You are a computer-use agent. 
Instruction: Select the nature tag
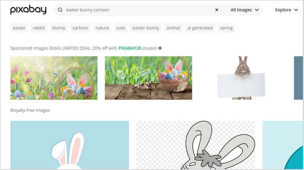click(x=102, y=28)
